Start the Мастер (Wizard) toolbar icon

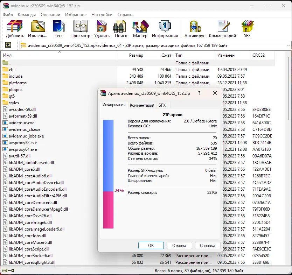[x=140, y=28]
